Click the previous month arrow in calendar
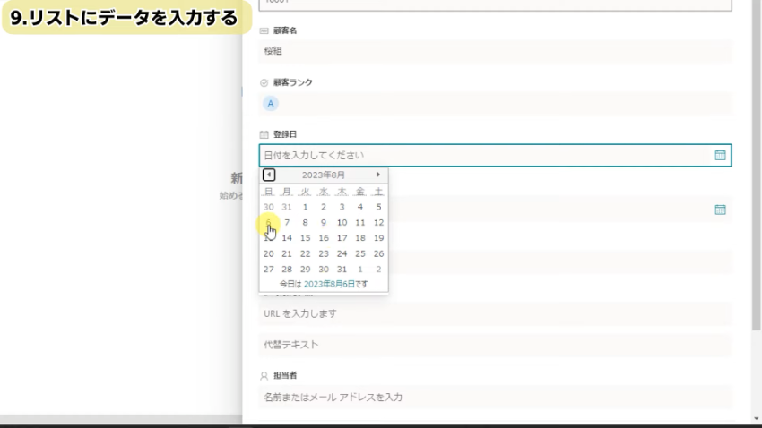The height and width of the screenshot is (428, 762). click(x=269, y=175)
